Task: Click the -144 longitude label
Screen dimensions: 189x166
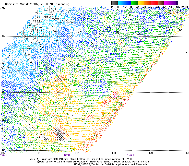Action: click(x=76, y=153)
